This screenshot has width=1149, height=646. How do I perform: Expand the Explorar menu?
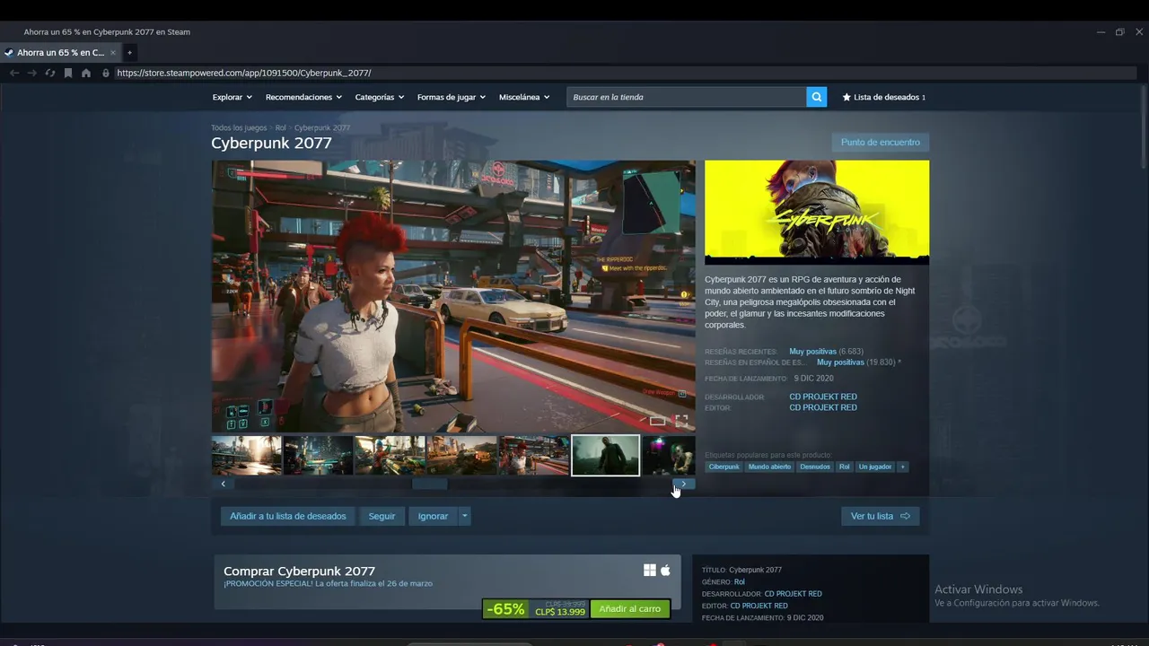pyautogui.click(x=232, y=97)
